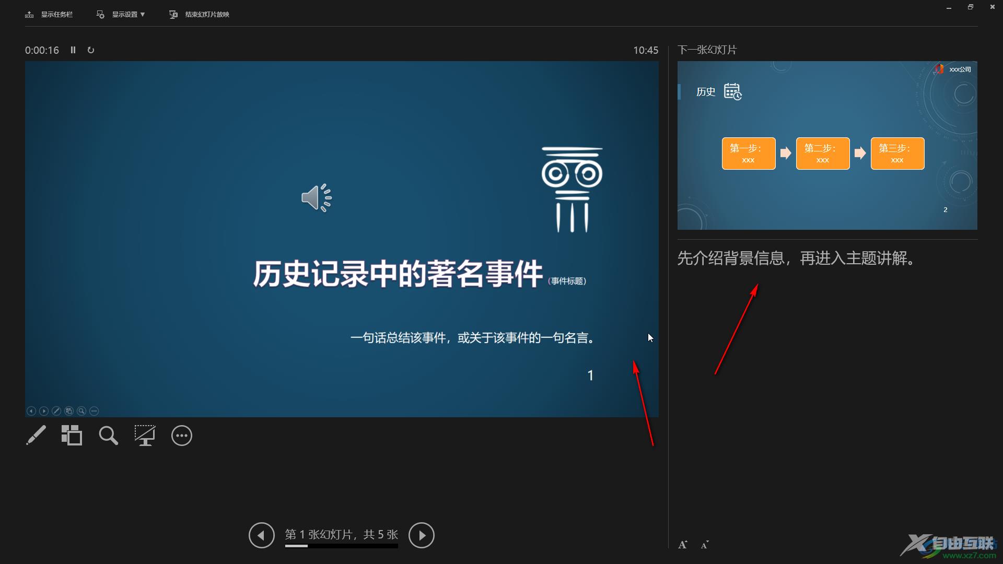The image size is (1003, 564).
Task: Click the next slide thumbnail preview
Action: click(x=824, y=145)
